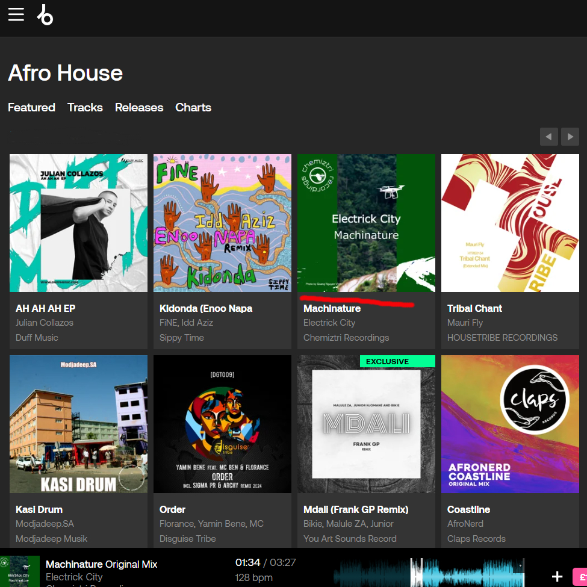Visit artist Mauri Fly
Image resolution: width=587 pixels, height=587 pixels.
(465, 323)
